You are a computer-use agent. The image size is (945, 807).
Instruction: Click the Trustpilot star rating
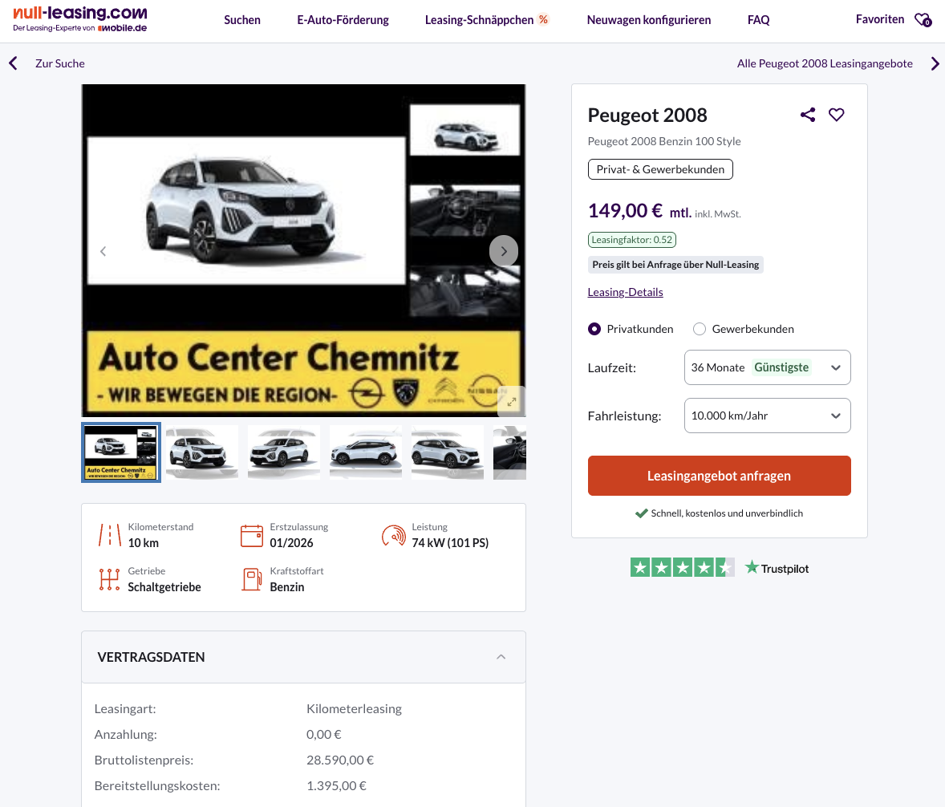click(682, 568)
